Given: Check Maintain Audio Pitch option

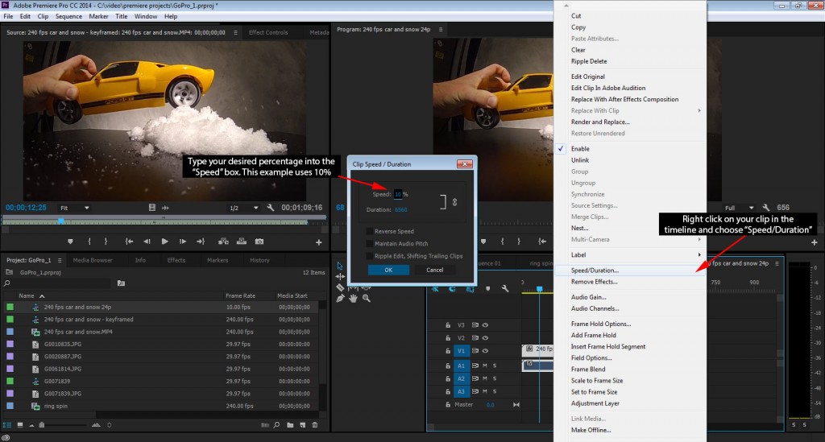Looking at the screenshot, I should 369,243.
